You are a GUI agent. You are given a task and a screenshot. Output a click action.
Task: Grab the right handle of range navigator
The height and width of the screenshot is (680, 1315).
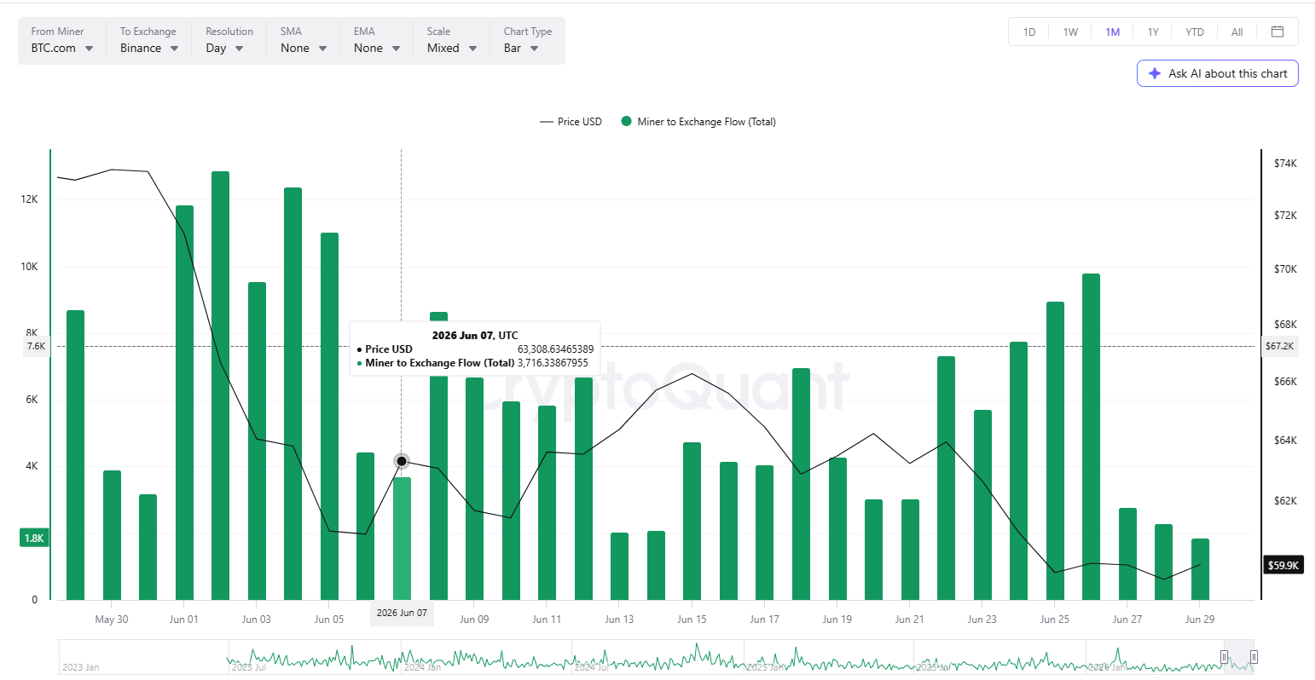[x=1254, y=656]
